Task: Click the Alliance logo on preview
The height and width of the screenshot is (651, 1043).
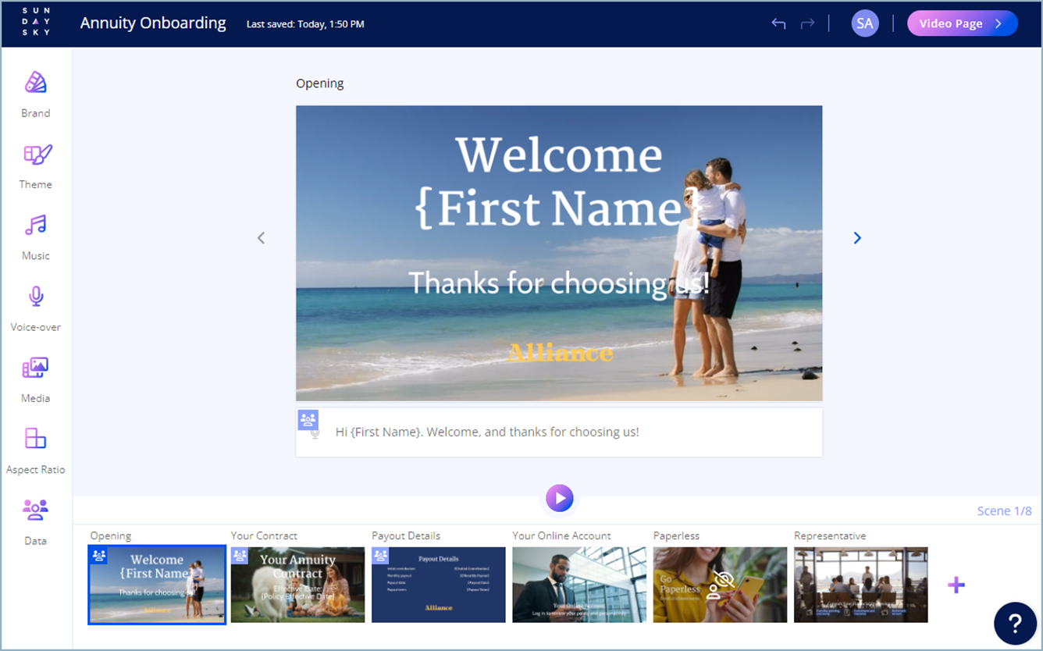Action: (561, 353)
